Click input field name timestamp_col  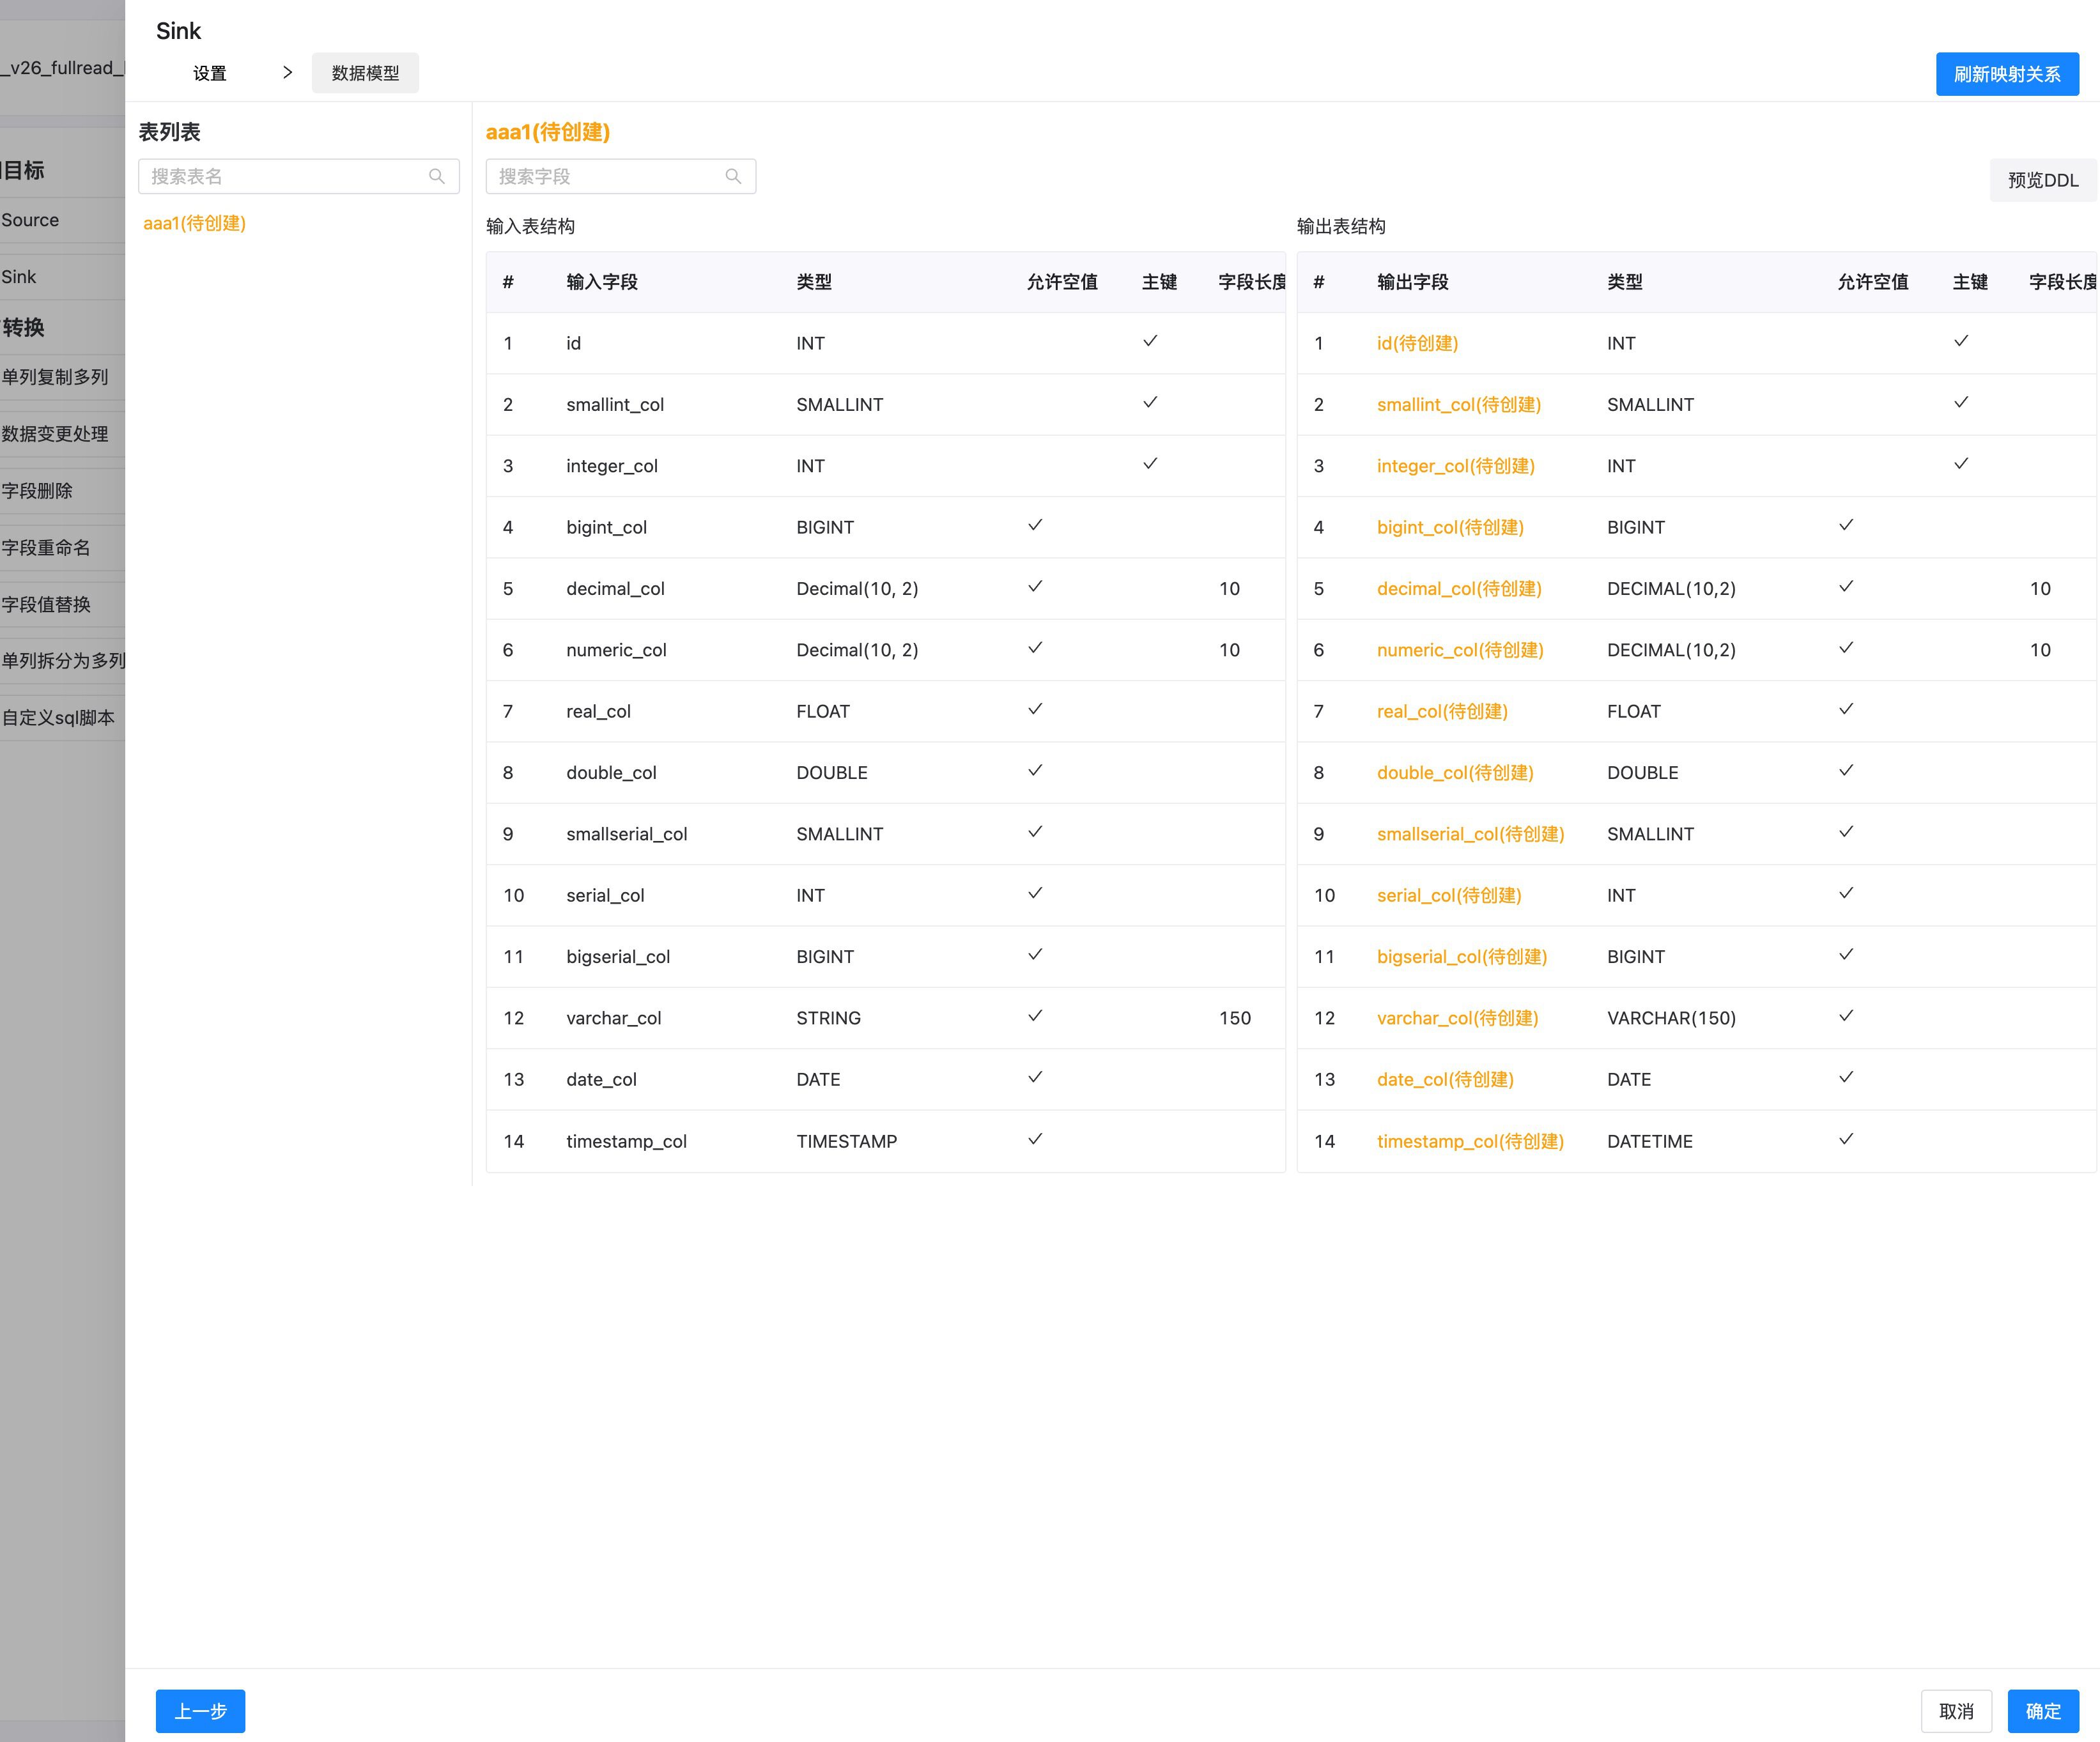coord(626,1141)
